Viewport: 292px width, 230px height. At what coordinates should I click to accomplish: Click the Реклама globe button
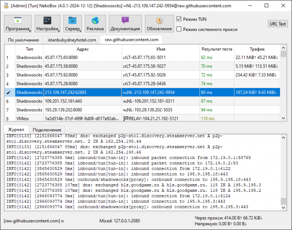coord(95,24)
